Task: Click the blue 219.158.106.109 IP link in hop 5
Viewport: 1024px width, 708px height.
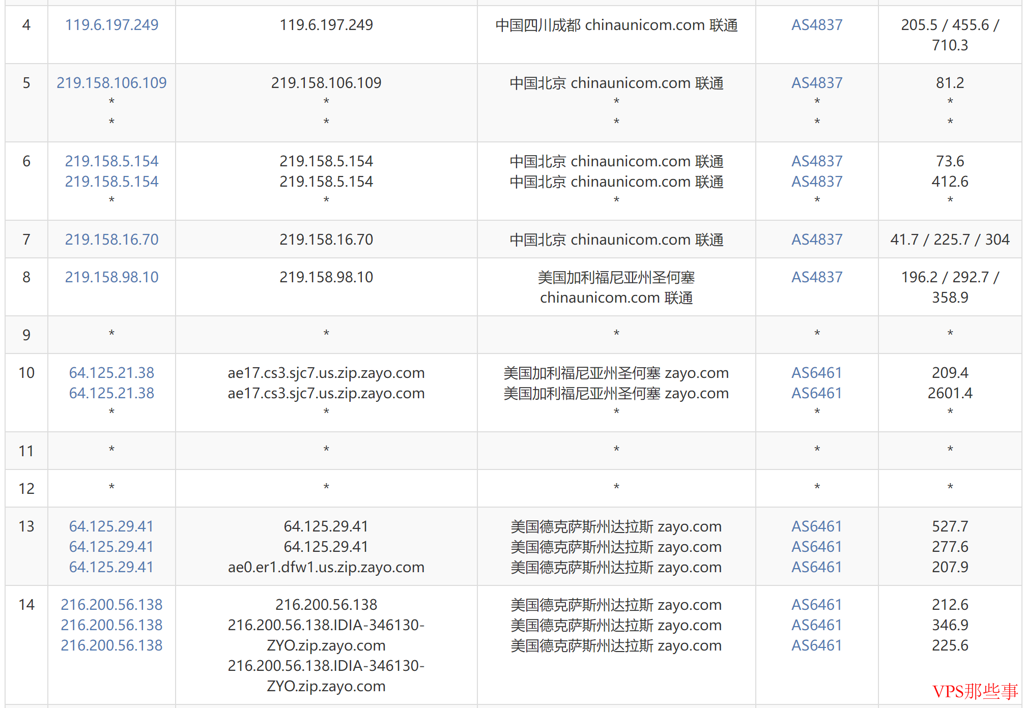Action: (111, 83)
